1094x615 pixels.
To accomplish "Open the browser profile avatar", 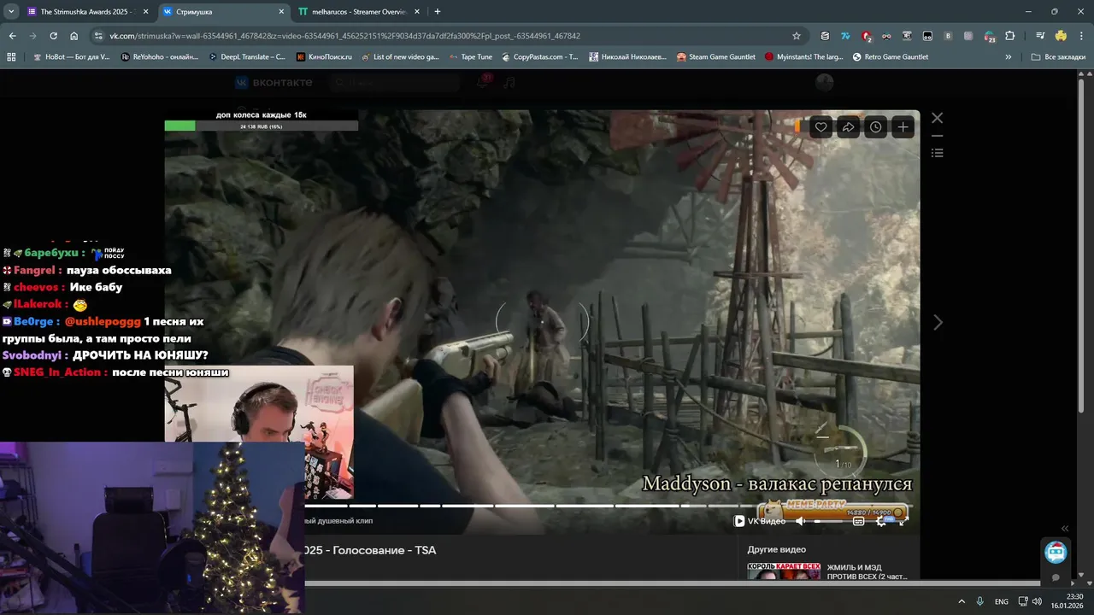I will point(1061,36).
